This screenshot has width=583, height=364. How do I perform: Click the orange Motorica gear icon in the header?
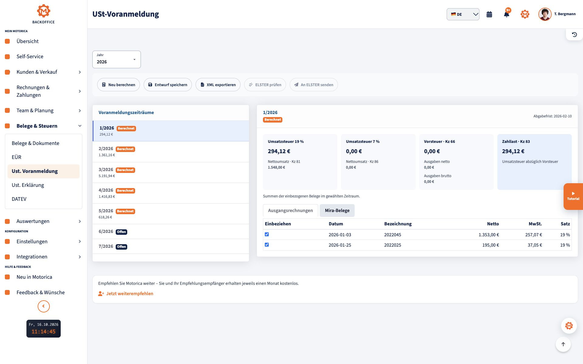click(x=525, y=14)
